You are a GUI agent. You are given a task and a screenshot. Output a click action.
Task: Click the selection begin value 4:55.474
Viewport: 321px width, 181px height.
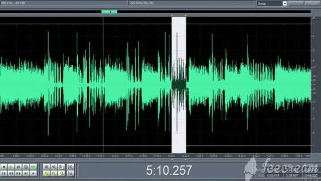(273, 175)
